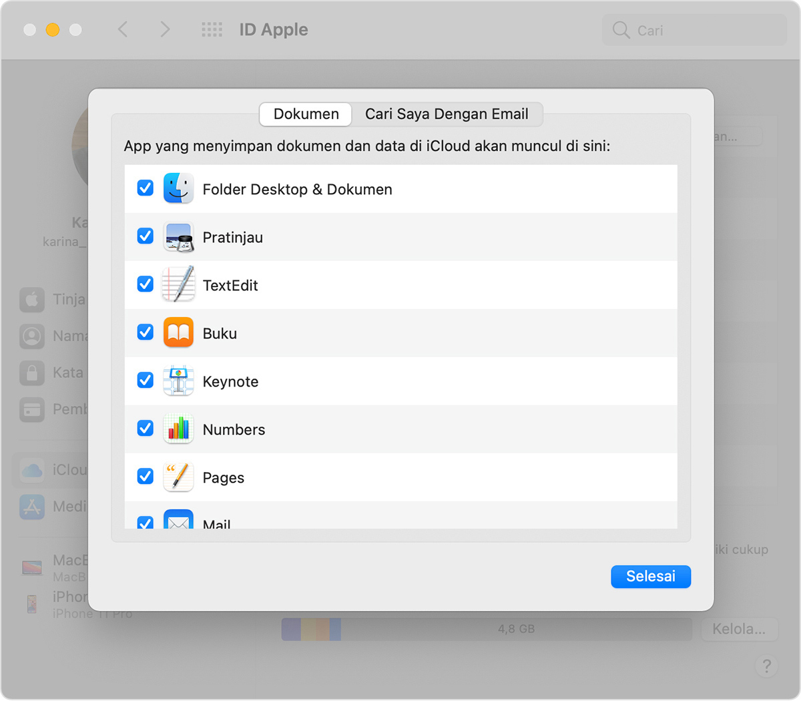Viewport: 801px width, 701px height.
Task: Show all preferences with the grid icon
Action: coord(212,29)
